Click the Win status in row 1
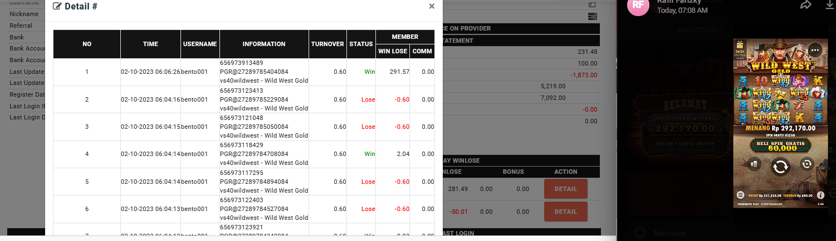This screenshot has height=241, width=836. pos(370,72)
